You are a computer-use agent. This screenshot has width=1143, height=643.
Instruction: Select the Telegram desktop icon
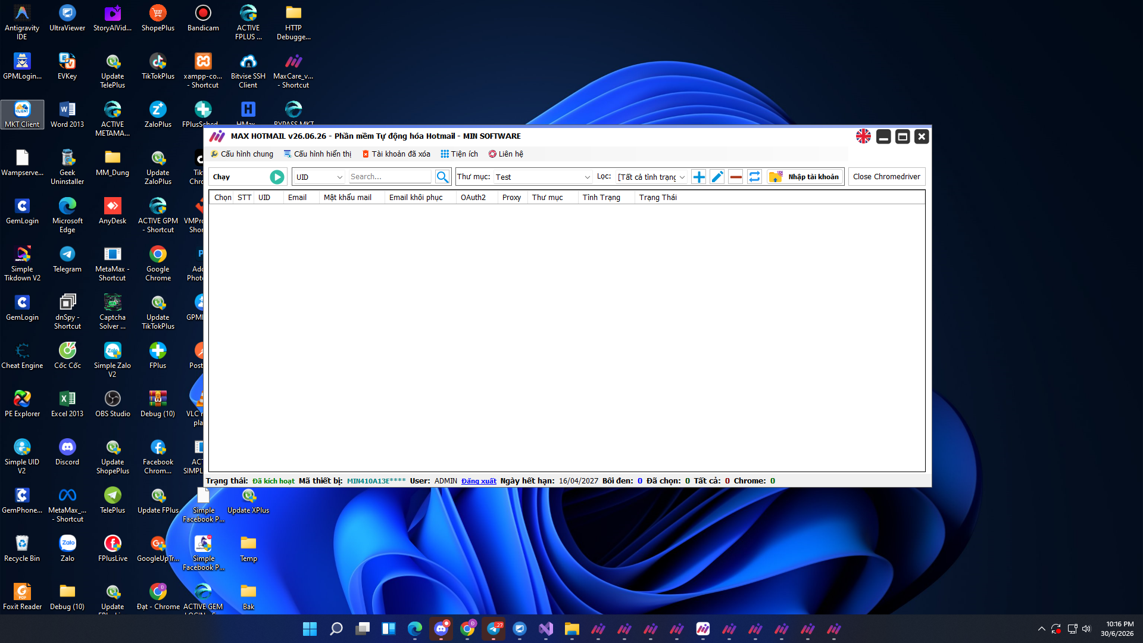point(67,259)
